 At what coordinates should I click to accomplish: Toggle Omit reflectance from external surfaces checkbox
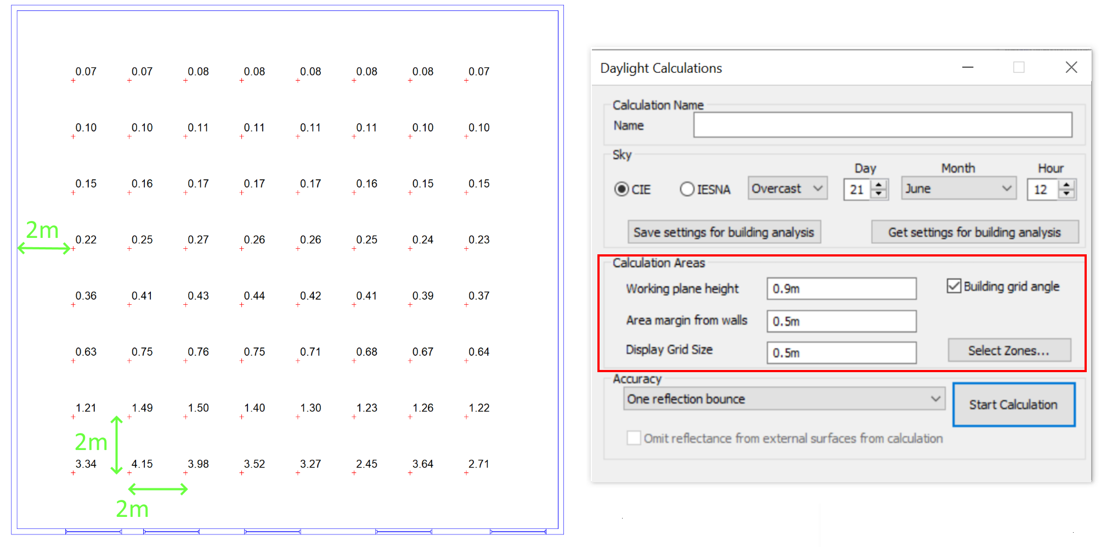coord(634,438)
